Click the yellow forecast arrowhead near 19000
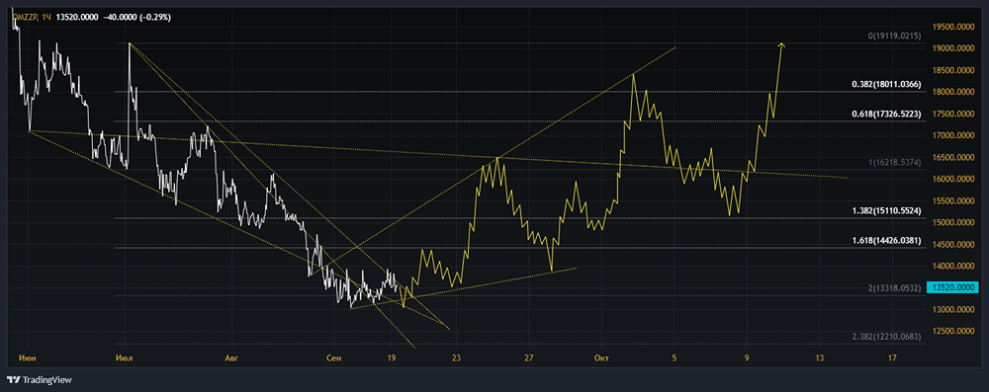Screen dimensions: 989x392 pyautogui.click(x=781, y=44)
